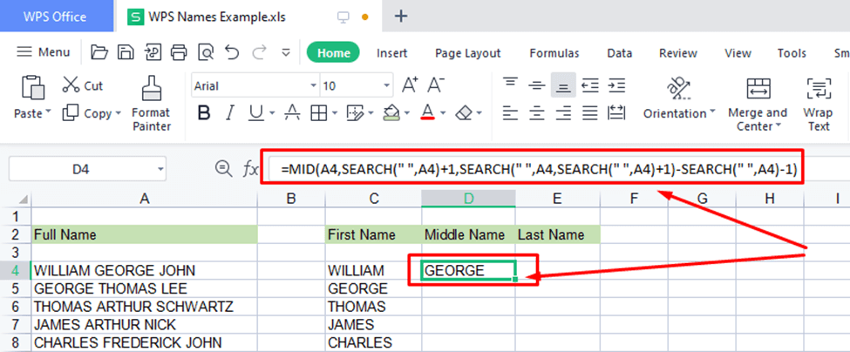Image resolution: width=850 pixels, height=352 pixels.
Task: Click the Fill Color bucket
Action: (391, 113)
